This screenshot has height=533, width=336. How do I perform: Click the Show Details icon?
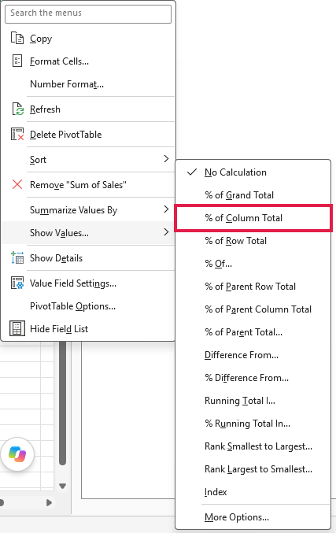17,258
